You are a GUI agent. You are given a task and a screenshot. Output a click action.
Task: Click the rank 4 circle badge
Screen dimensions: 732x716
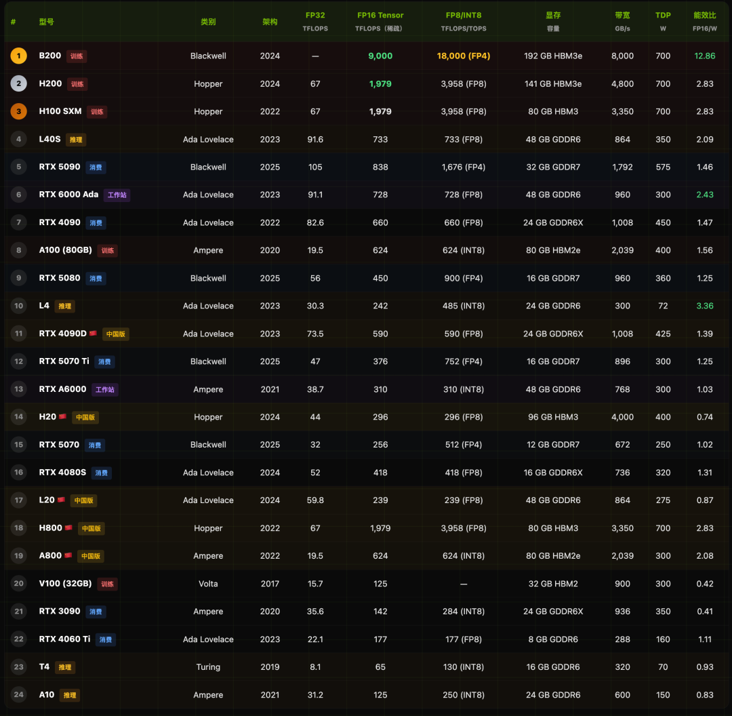[x=19, y=139]
